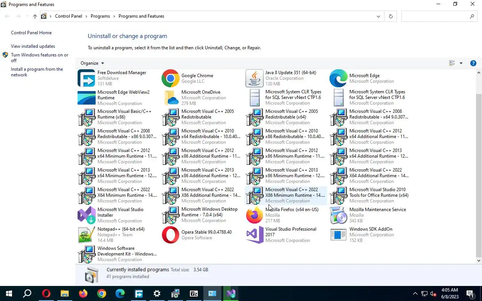
Task: Click Programs and Features breadcrumb segment
Action: pyautogui.click(x=141, y=16)
